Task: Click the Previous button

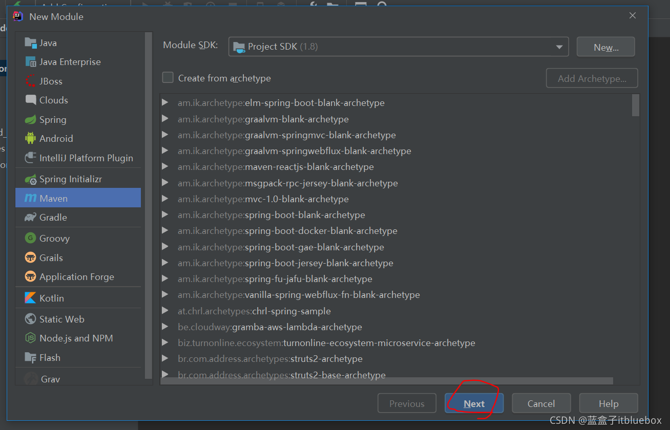Action: pos(407,403)
